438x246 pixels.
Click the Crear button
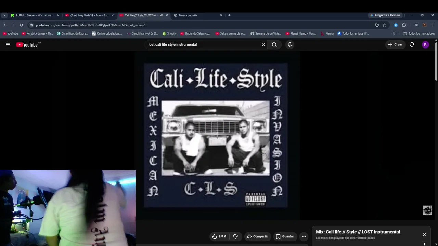tap(395, 45)
